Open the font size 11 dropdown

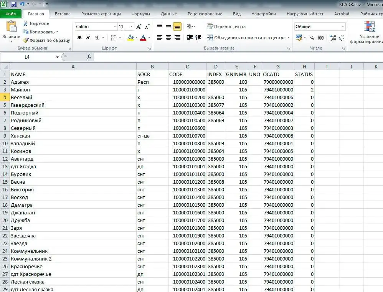point(131,27)
